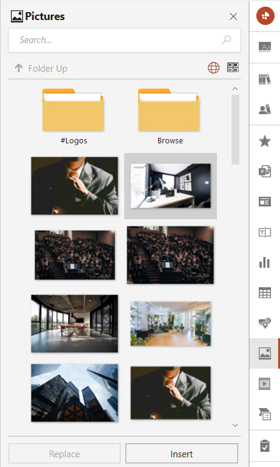Click the vertical scrollbar thumb

(235, 129)
